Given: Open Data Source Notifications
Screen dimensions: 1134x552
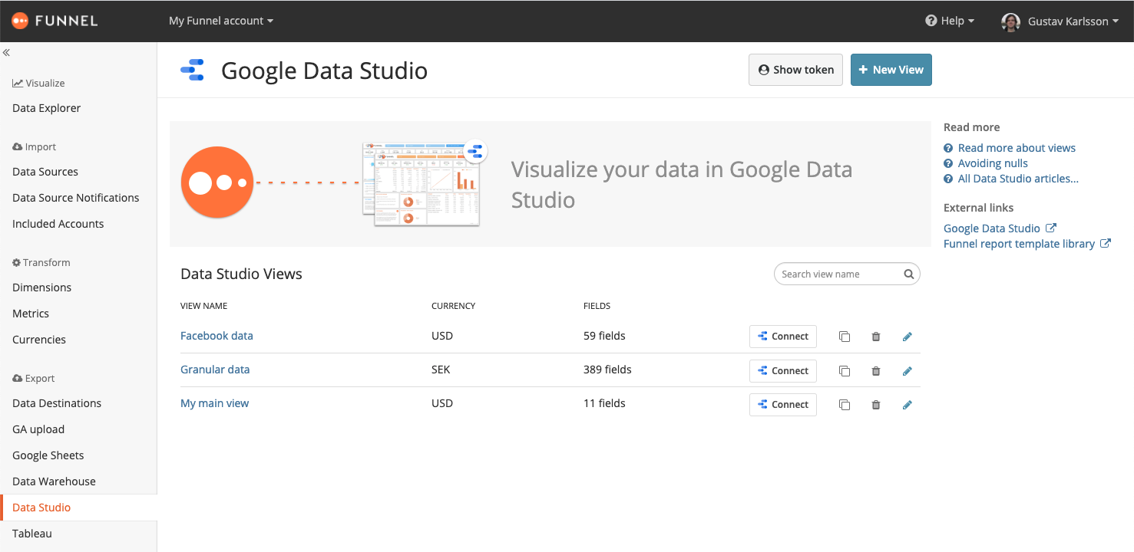Looking at the screenshot, I should (76, 198).
